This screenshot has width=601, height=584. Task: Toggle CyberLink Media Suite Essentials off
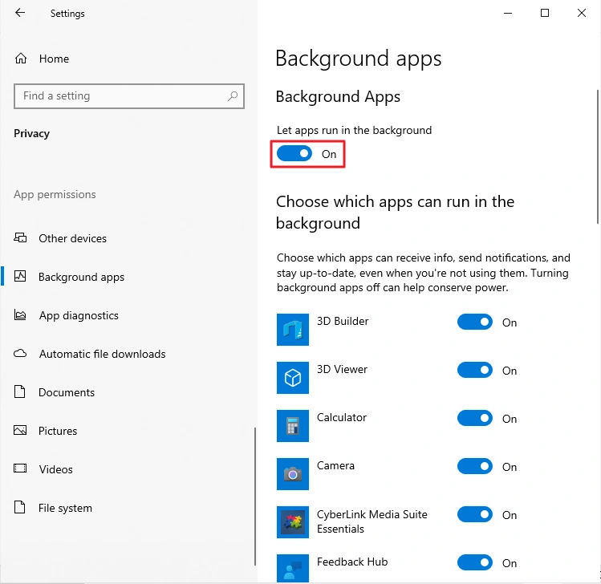[475, 514]
